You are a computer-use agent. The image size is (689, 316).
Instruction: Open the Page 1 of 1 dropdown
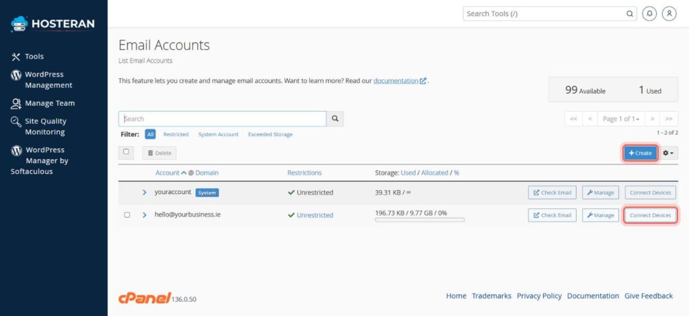[620, 119]
